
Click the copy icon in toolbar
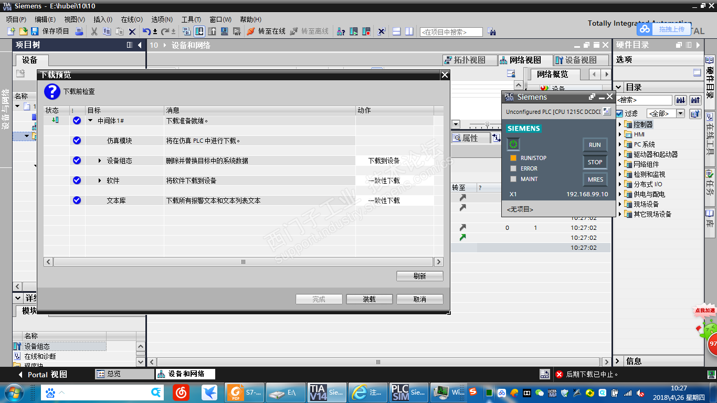[x=107, y=31]
